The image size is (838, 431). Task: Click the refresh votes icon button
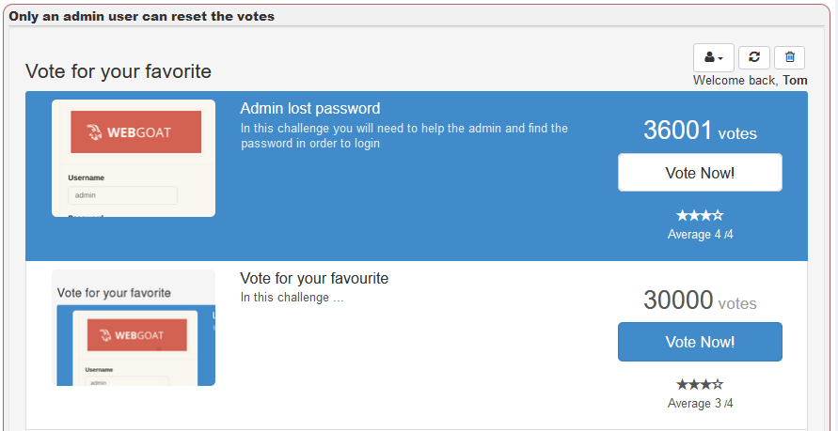(754, 57)
